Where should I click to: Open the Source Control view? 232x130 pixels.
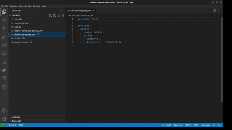4,28
